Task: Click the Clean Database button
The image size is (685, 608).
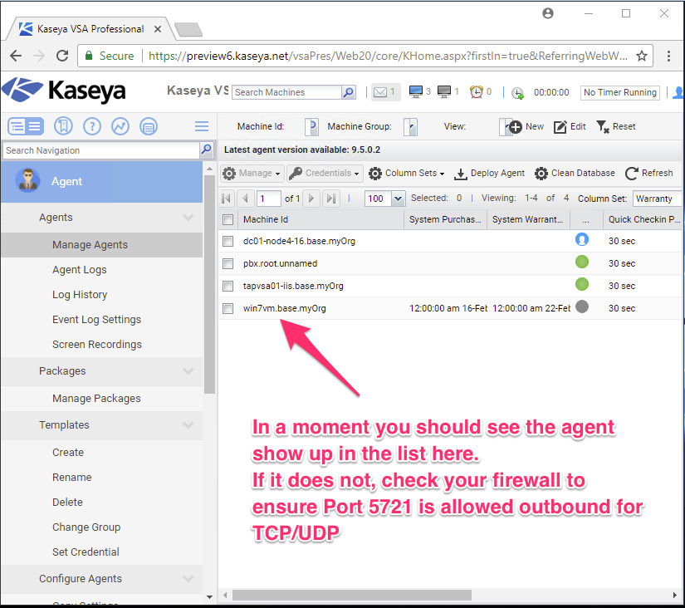Action: pos(575,174)
